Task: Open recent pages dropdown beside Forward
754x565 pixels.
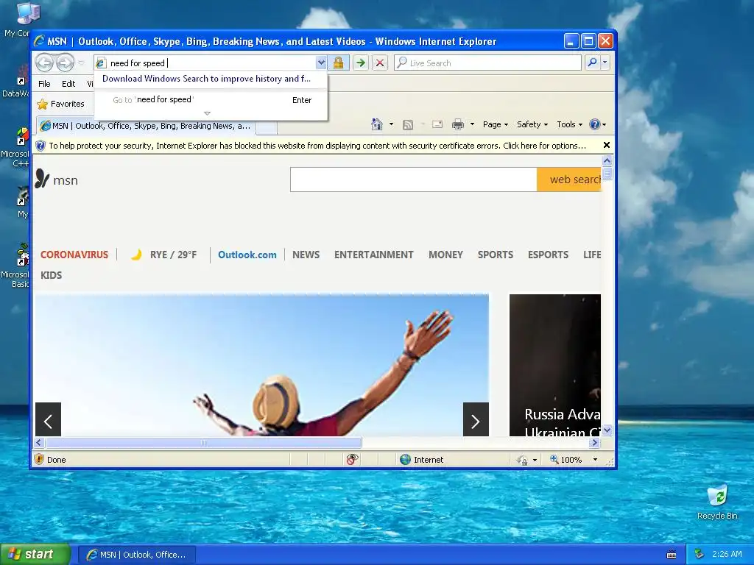Action: point(81,63)
